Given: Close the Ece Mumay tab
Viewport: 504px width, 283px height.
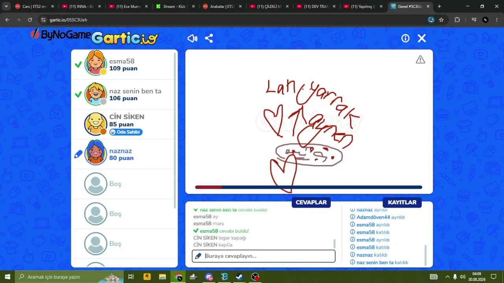Looking at the screenshot, I should [x=146, y=6].
